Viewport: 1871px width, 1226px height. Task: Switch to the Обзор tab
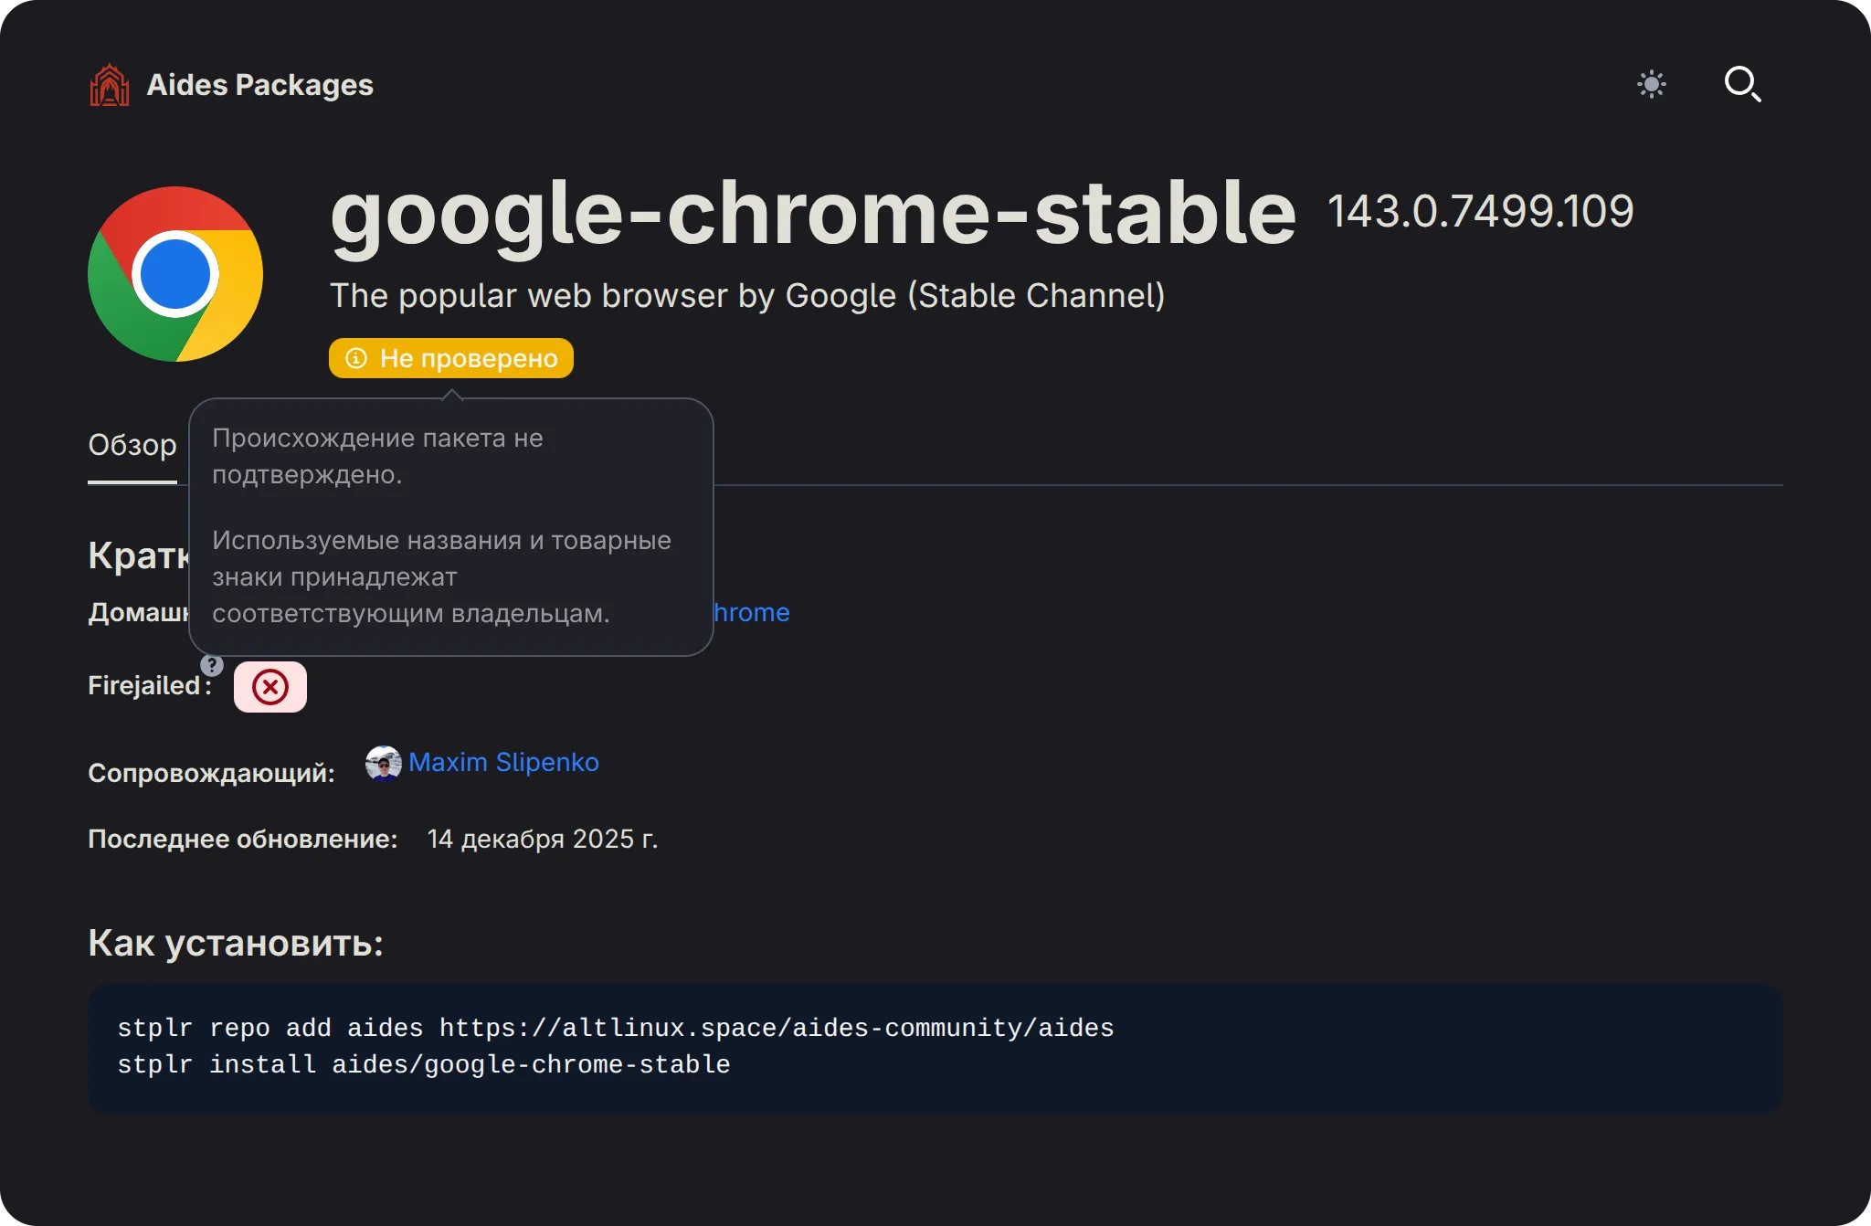click(132, 445)
